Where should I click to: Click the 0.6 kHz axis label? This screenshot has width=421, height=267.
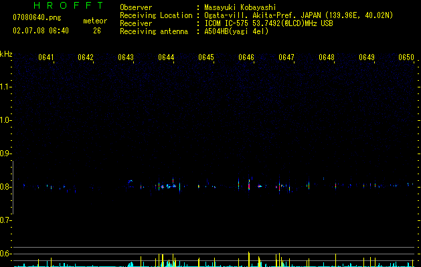click(5, 254)
